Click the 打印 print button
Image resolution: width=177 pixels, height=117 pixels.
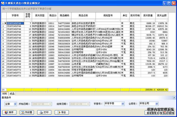pos(44,112)
